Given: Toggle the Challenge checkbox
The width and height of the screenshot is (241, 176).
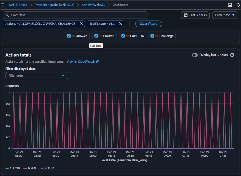Looking at the screenshot, I should (152, 36).
